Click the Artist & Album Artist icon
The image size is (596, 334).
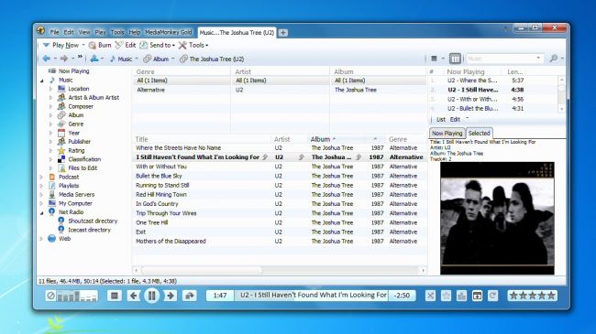pyautogui.click(x=61, y=97)
